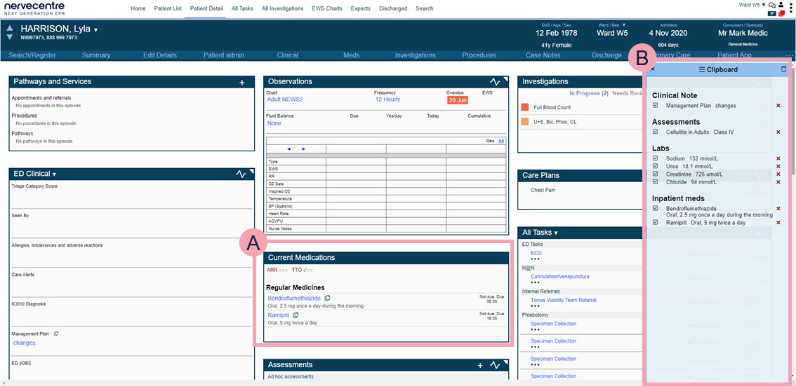Image resolution: width=796 pixels, height=386 pixels.
Task: Copy the Management Plan to clipboard
Action: click(x=56, y=333)
